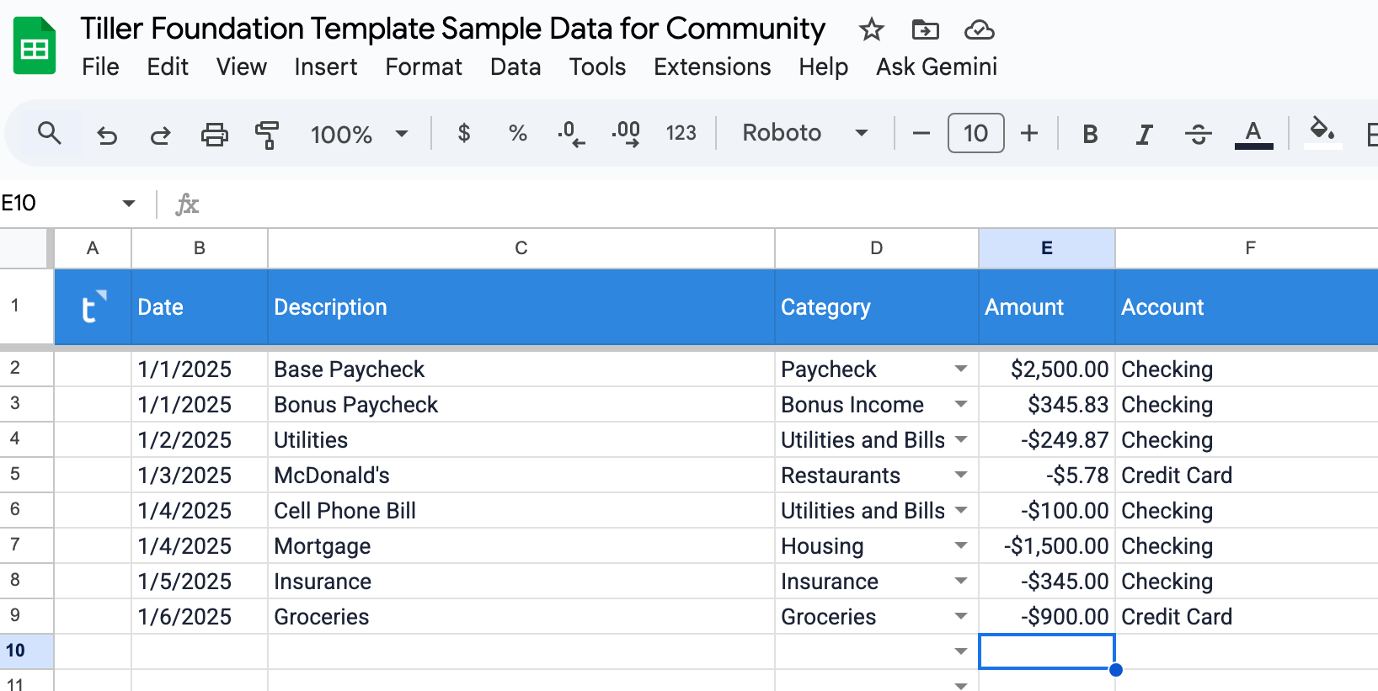Click the move to folder icon
The image size is (1378, 691).
pyautogui.click(x=925, y=30)
